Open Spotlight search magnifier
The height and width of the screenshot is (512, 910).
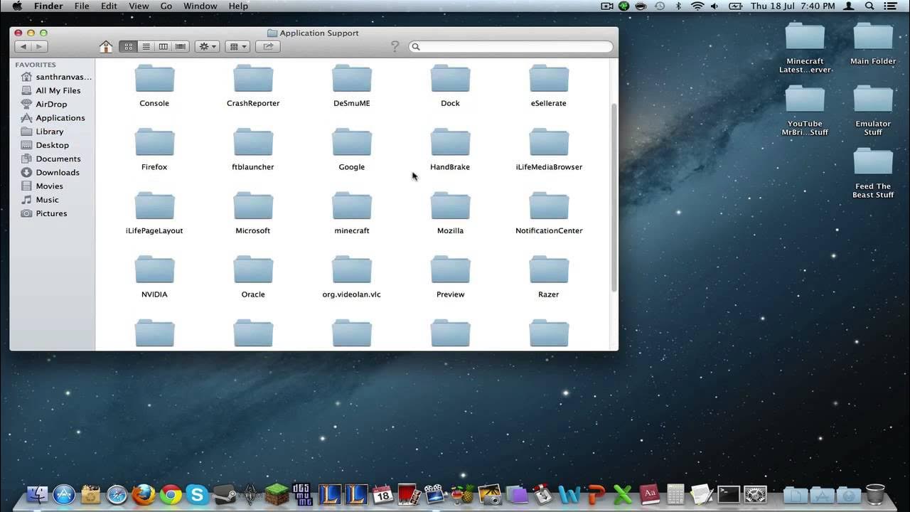pos(869,6)
